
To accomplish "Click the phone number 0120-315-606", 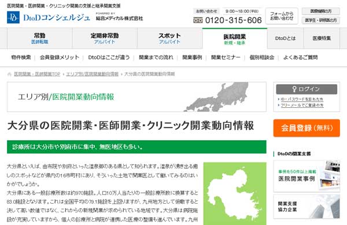I will click(x=234, y=20).
